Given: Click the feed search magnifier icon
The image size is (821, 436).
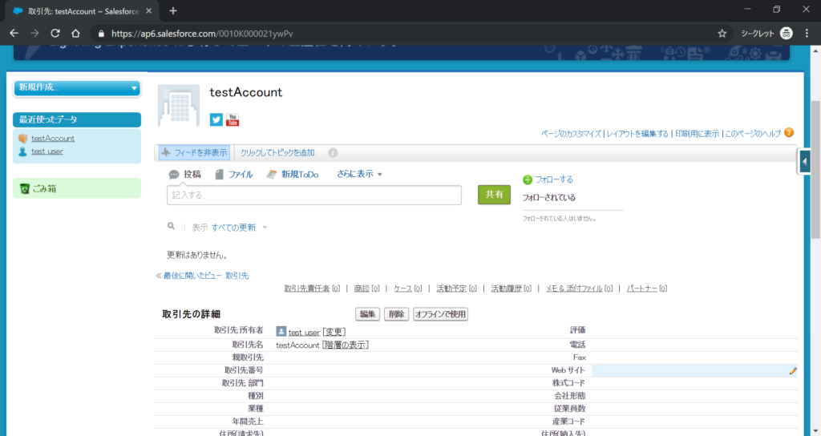Looking at the screenshot, I should pyautogui.click(x=171, y=227).
